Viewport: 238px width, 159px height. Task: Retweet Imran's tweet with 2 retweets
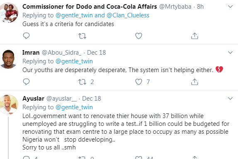(86, 82)
